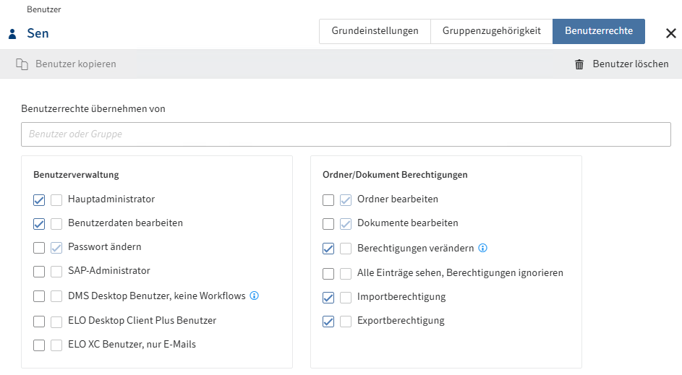Image resolution: width=682 pixels, height=375 pixels.
Task: Toggle the second Importberechtigung checkbox
Action: pos(346,298)
